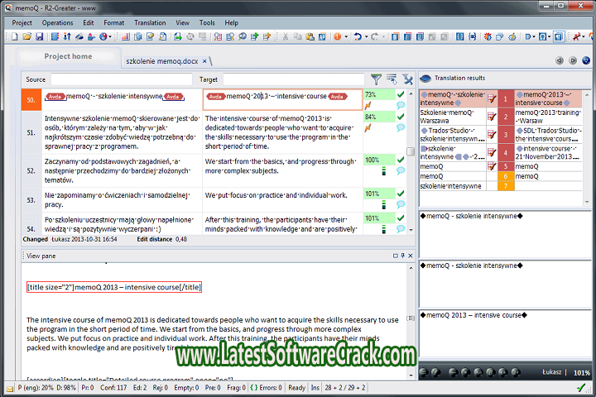Screen dimensions: 596x397
Task: Select translation result number 2
Action: [504, 116]
